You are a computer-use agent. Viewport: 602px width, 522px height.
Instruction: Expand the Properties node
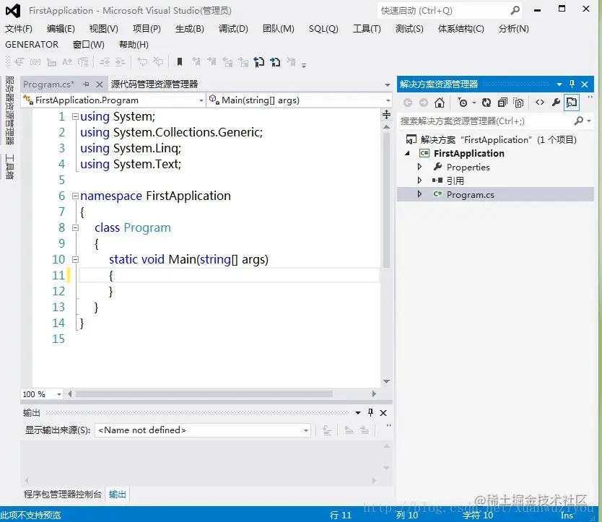(x=419, y=167)
